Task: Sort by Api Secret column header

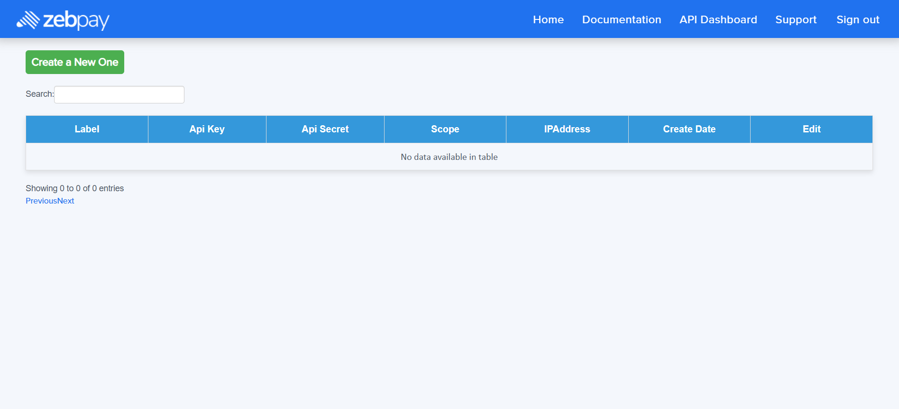Action: pyautogui.click(x=325, y=129)
